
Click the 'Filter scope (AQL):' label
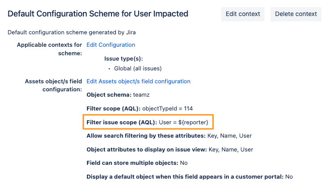[113, 108]
